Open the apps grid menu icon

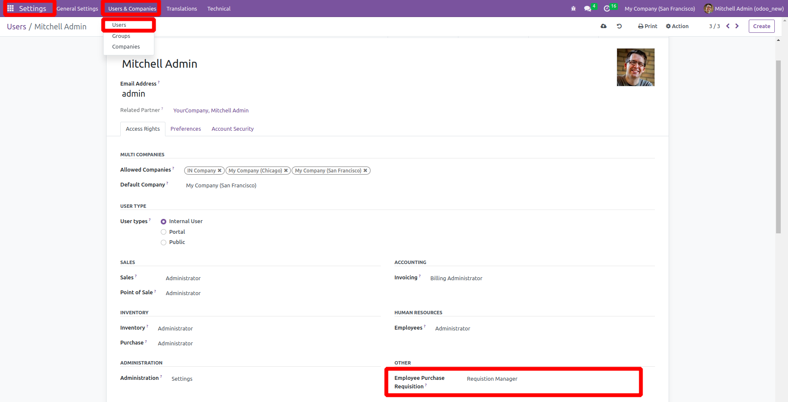click(11, 9)
